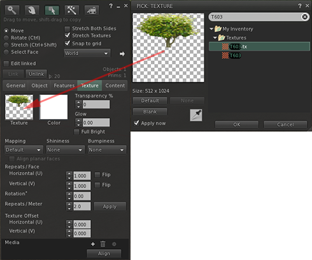This screenshot has width=312, height=260.
Task: Click the Transparency up arrow stepper
Action: click(79, 102)
